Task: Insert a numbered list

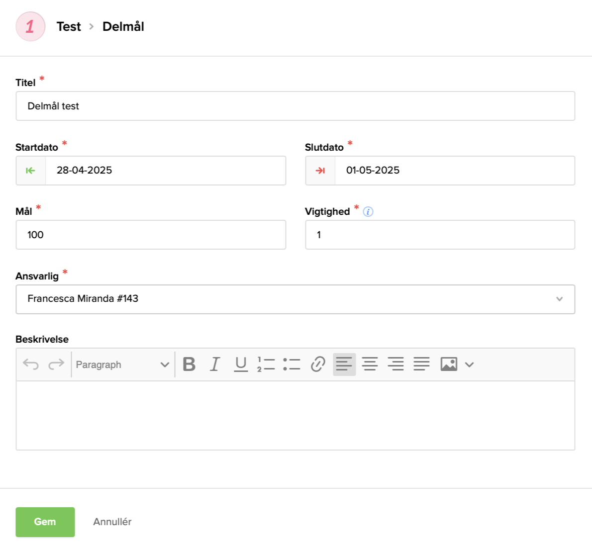Action: [266, 365]
